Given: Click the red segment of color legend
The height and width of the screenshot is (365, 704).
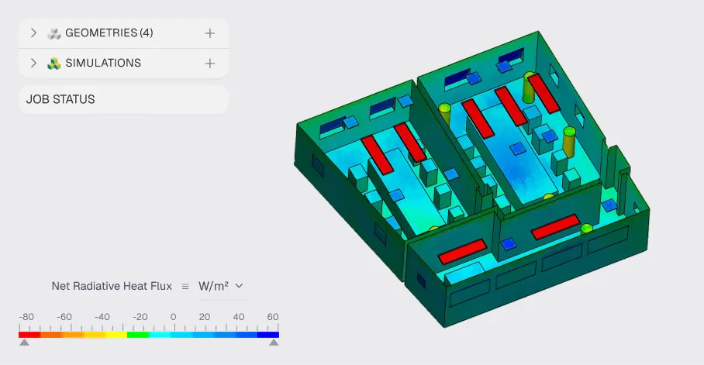Looking at the screenshot, I should (29, 335).
